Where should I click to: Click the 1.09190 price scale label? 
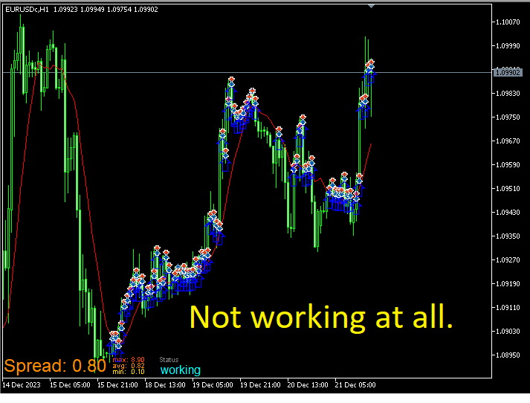coord(508,283)
